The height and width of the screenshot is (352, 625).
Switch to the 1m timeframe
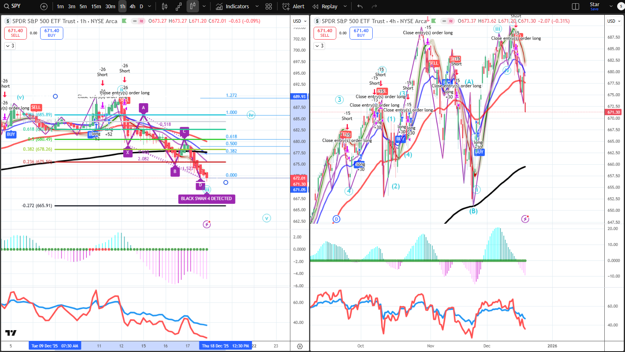pyautogui.click(x=60, y=7)
